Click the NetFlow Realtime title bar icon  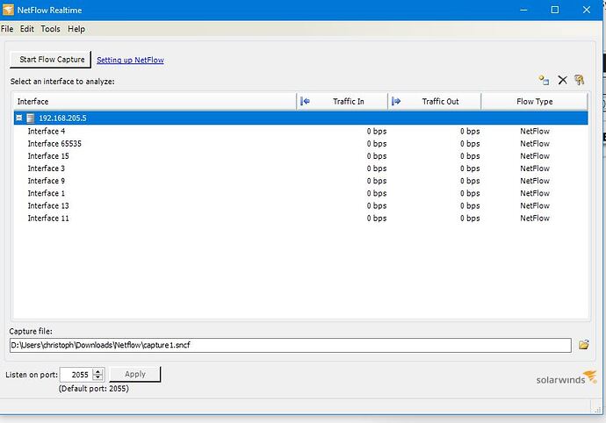click(8, 10)
